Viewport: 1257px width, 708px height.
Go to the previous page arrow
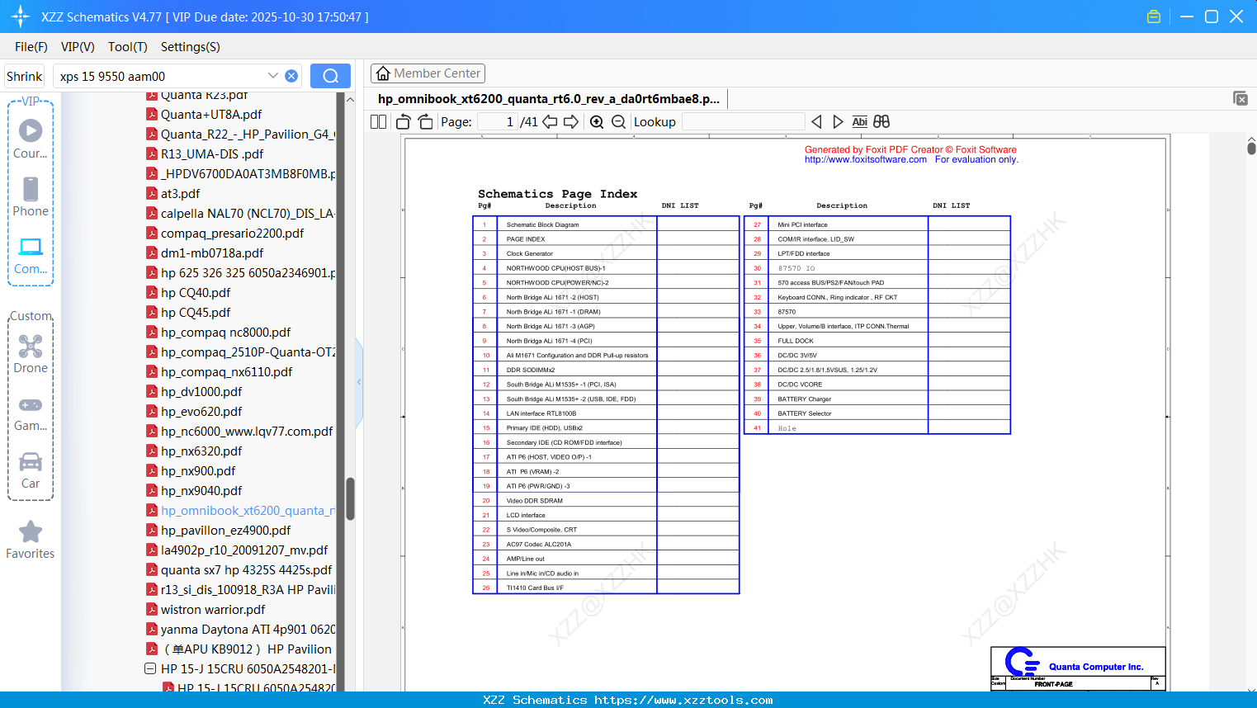550,121
